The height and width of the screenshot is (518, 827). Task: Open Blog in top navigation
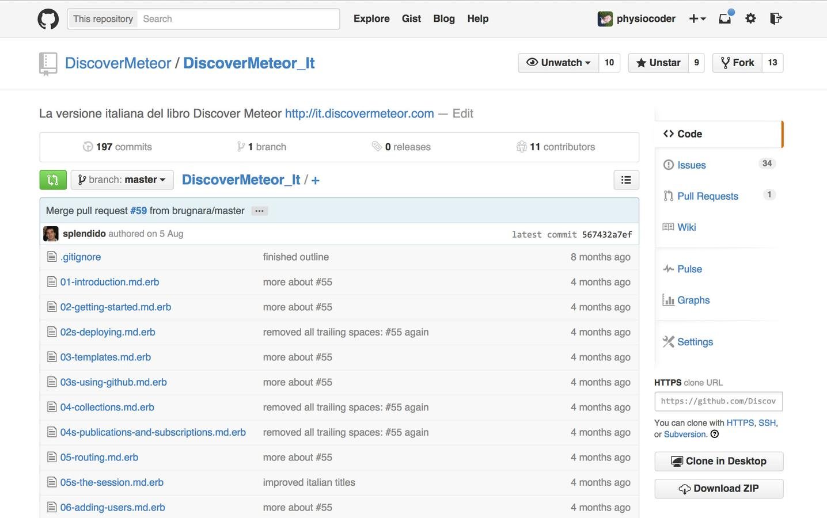(444, 19)
